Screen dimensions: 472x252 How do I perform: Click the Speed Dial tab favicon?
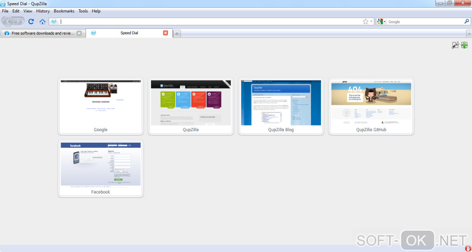(x=93, y=33)
